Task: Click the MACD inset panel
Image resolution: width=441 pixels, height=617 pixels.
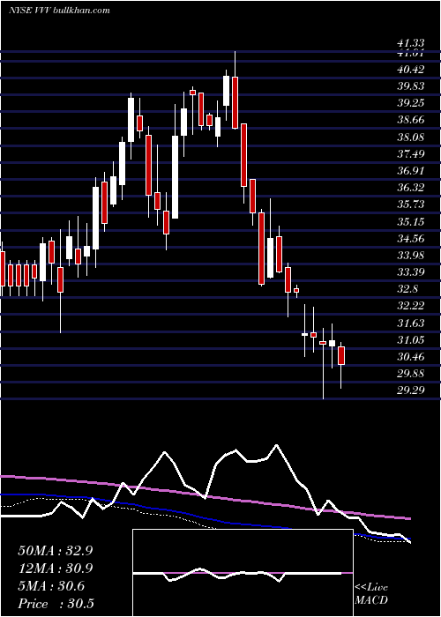Action: pos(243,573)
